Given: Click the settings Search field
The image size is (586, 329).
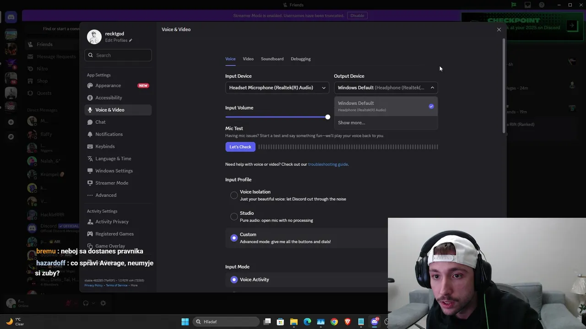Looking at the screenshot, I should (x=118, y=55).
